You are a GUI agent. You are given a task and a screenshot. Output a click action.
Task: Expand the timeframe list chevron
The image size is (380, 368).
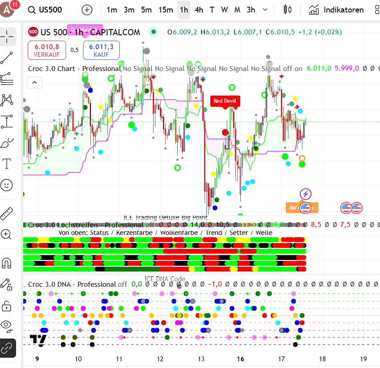[266, 10]
